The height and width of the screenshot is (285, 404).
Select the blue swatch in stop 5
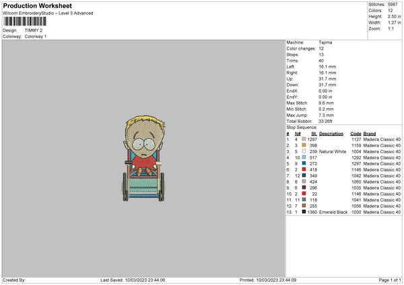point(304,163)
